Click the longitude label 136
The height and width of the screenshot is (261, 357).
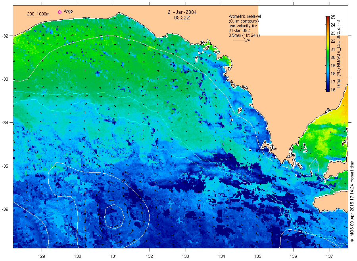coord(294,256)
